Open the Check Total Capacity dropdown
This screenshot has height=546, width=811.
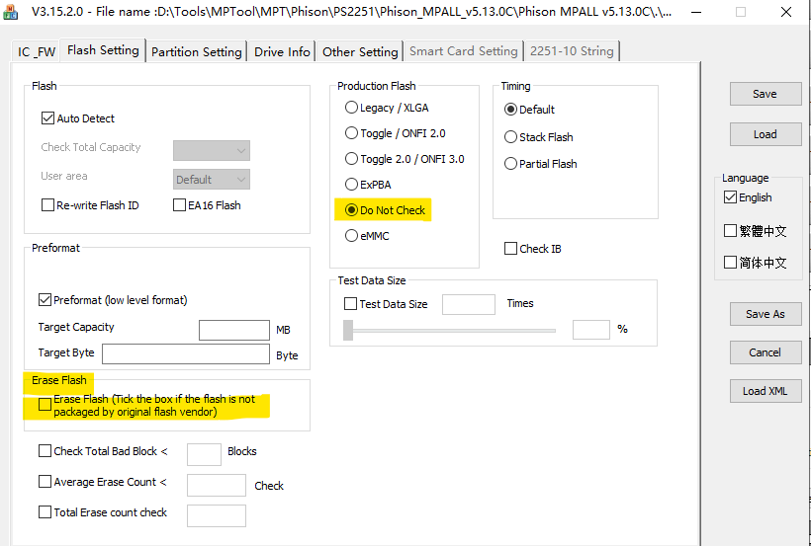click(211, 150)
